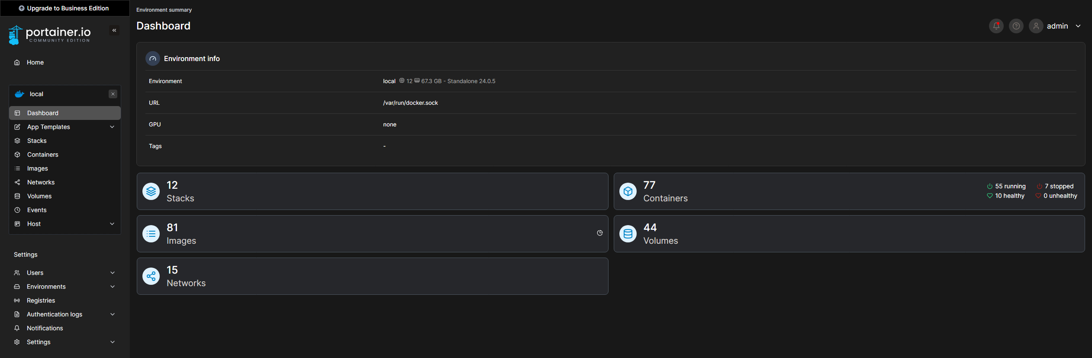This screenshot has width=1092, height=358.
Task: Click Upgrade to Business Edition
Action: click(x=64, y=8)
